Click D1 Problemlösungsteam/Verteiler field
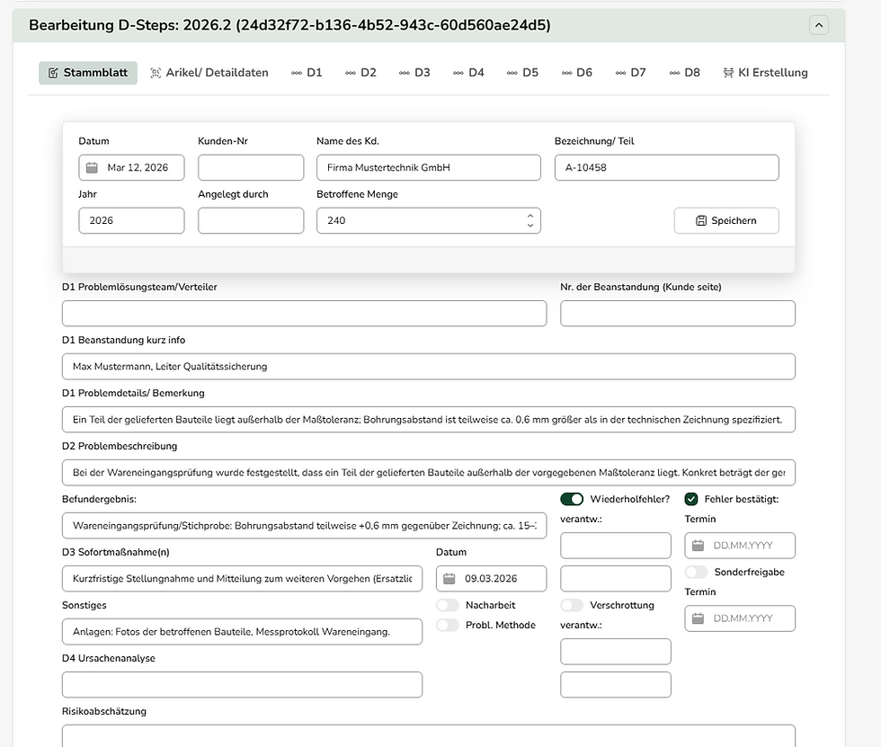The width and height of the screenshot is (881, 747). [304, 314]
